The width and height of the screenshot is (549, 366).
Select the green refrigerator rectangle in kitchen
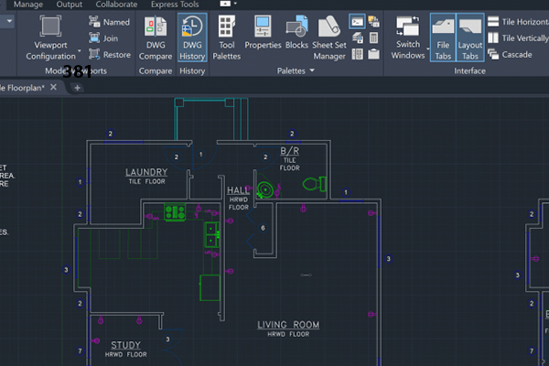pos(210,288)
